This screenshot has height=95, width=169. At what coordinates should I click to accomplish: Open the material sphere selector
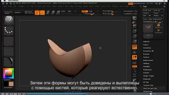pyautogui.click(x=9, y=62)
